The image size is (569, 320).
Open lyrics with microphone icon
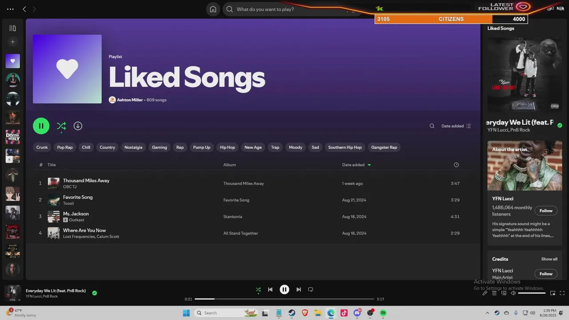485,293
